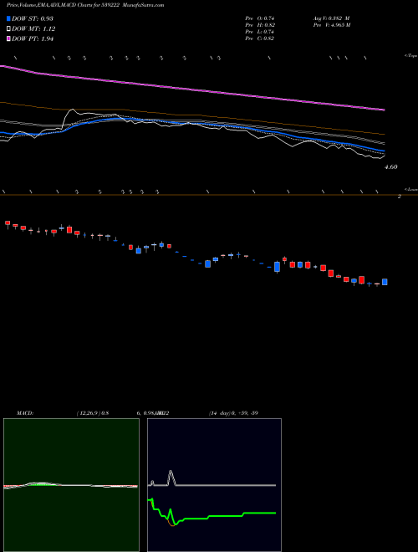This screenshot has width=418, height=552.
Task: Click the '(12,26,9) 0.8' MACD parameters text
Action: coord(93,413)
